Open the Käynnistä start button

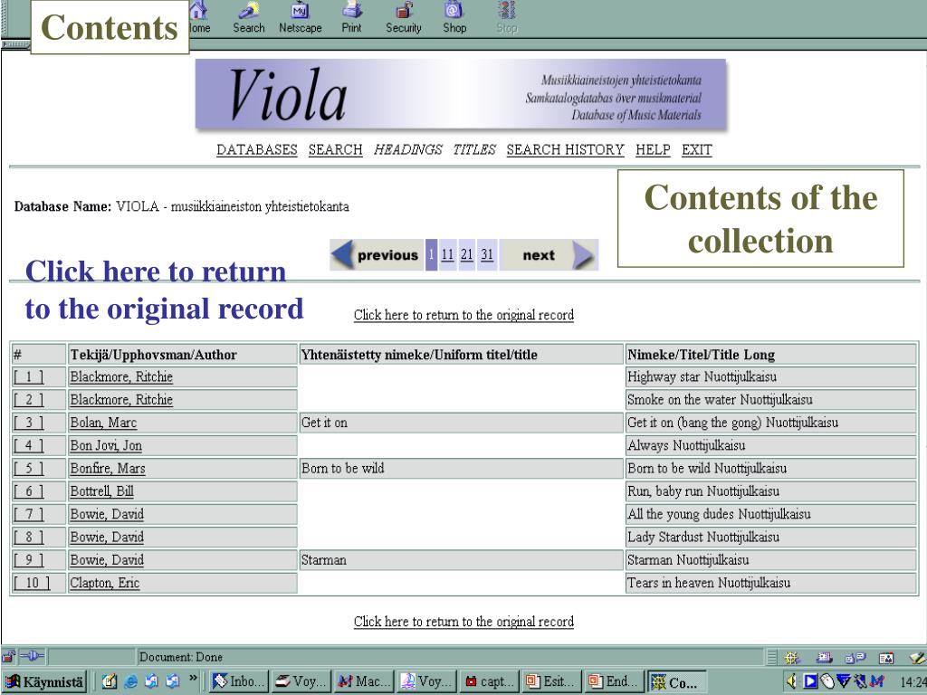45,681
